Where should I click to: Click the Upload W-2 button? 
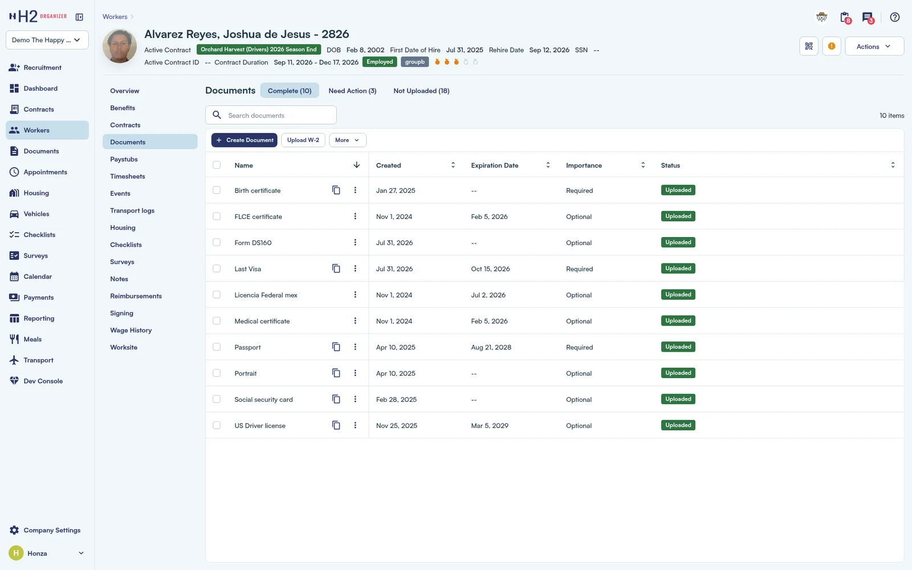point(303,140)
